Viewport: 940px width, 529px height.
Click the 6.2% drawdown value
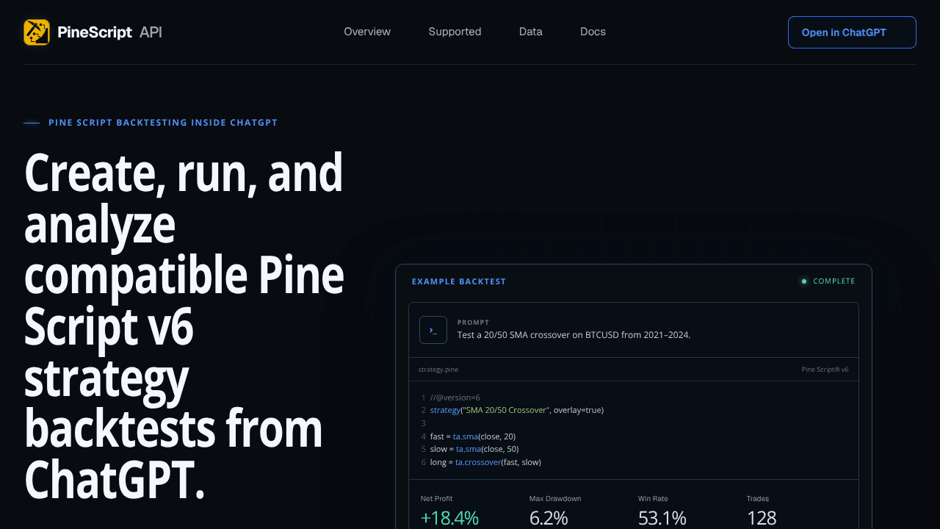click(549, 518)
